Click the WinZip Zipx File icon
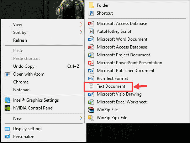The height and width of the screenshot is (143, 190). [x=91, y=118]
